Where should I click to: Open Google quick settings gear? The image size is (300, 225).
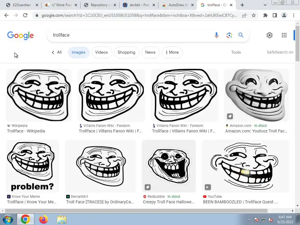click(x=270, y=35)
